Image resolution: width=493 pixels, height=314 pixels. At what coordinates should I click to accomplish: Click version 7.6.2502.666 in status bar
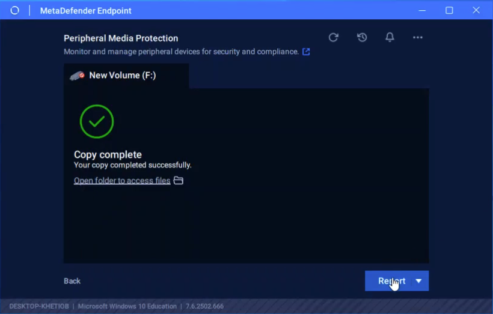point(204,306)
